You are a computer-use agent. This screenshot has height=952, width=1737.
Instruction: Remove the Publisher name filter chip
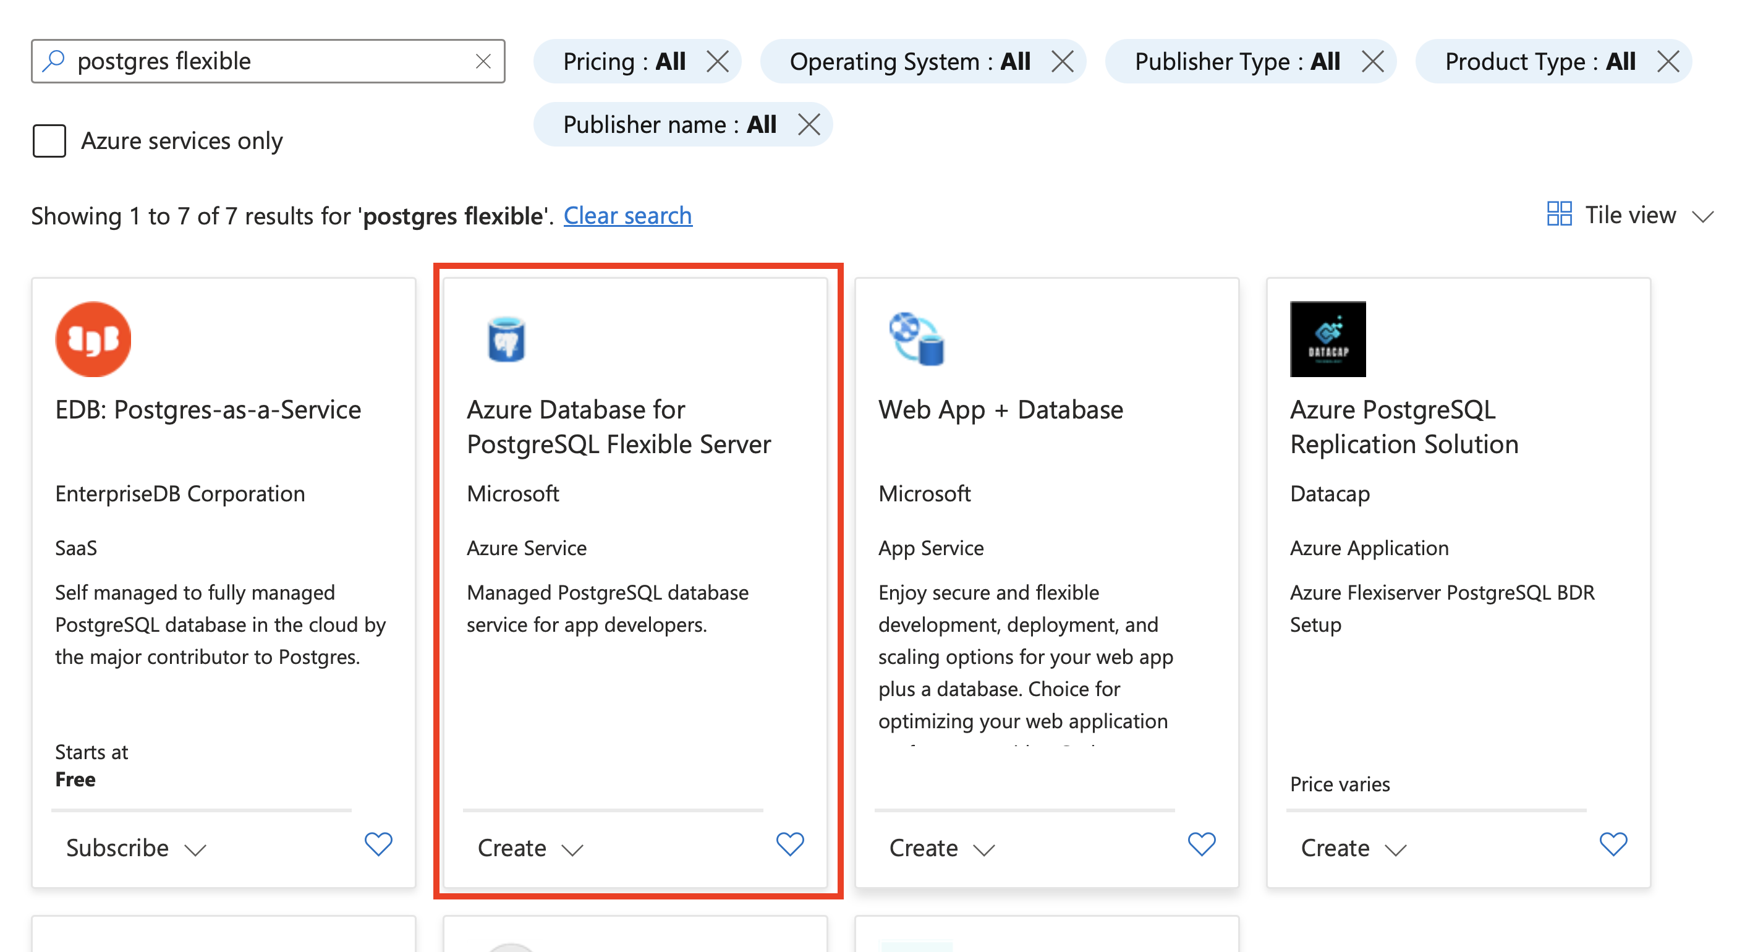809,124
